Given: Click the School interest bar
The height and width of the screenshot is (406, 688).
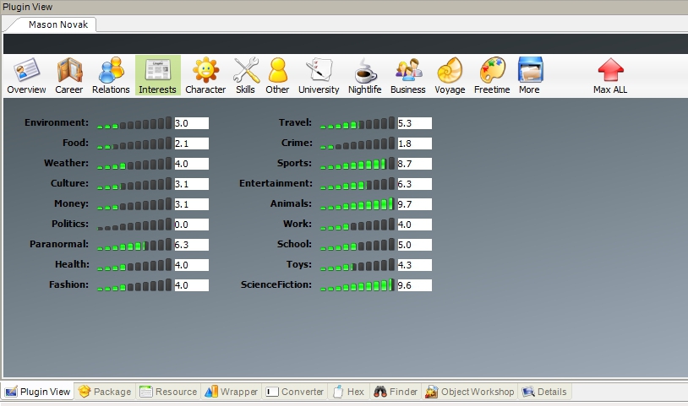Looking at the screenshot, I should point(358,245).
